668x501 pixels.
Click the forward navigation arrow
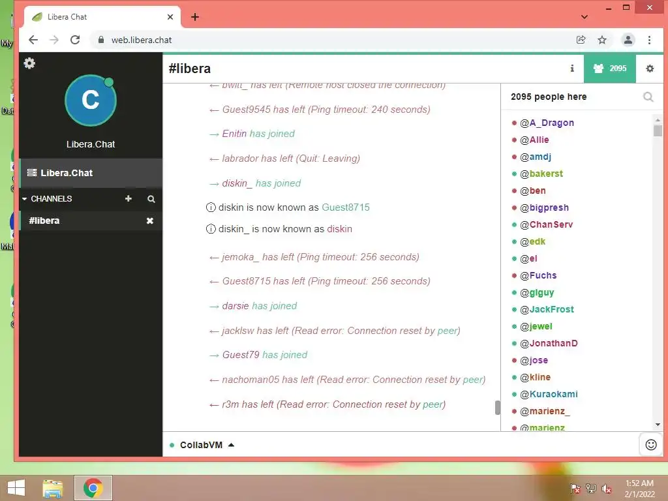pos(54,40)
